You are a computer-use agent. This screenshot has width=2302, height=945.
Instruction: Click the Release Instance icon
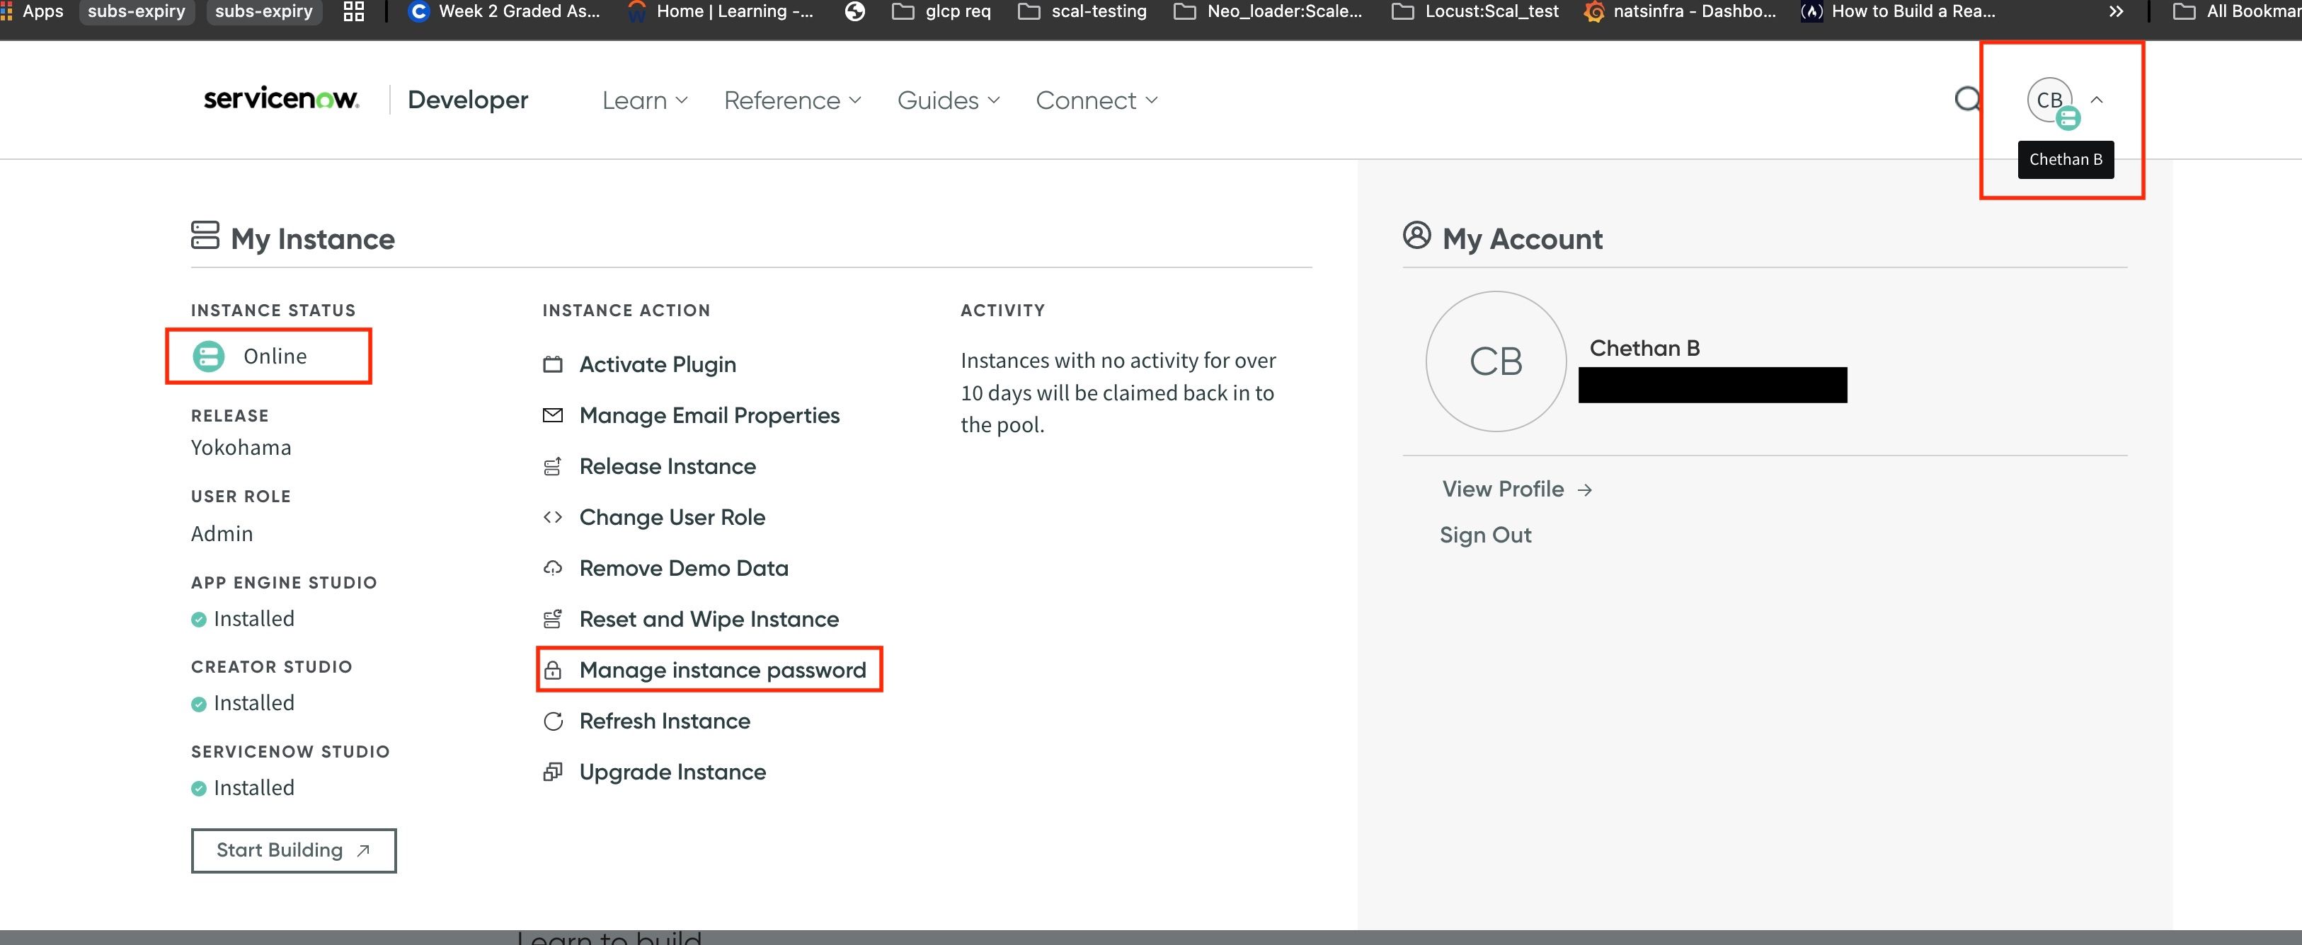pos(553,466)
